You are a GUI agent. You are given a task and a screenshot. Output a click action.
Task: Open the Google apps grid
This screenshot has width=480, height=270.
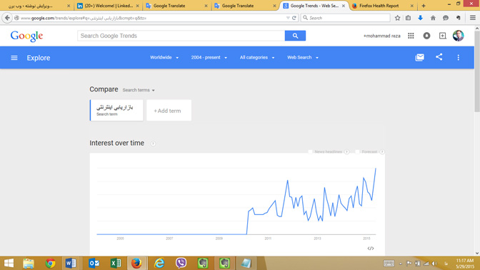(x=411, y=36)
